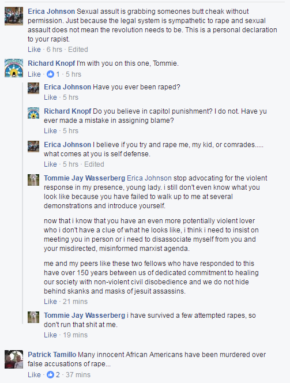Open Richard Knopf's avatar beside "I'm with you"
The width and height of the screenshot is (290, 383).
(x=14, y=68)
